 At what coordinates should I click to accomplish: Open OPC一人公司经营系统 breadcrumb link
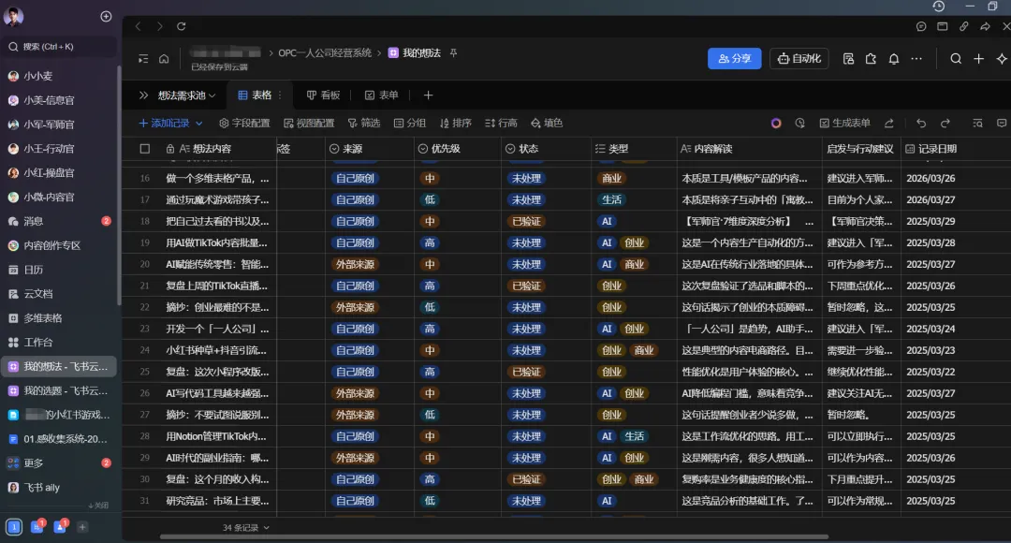[x=325, y=52]
